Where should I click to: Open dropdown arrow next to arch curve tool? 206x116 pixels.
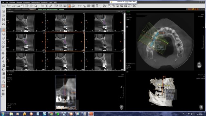(x=81, y=6)
